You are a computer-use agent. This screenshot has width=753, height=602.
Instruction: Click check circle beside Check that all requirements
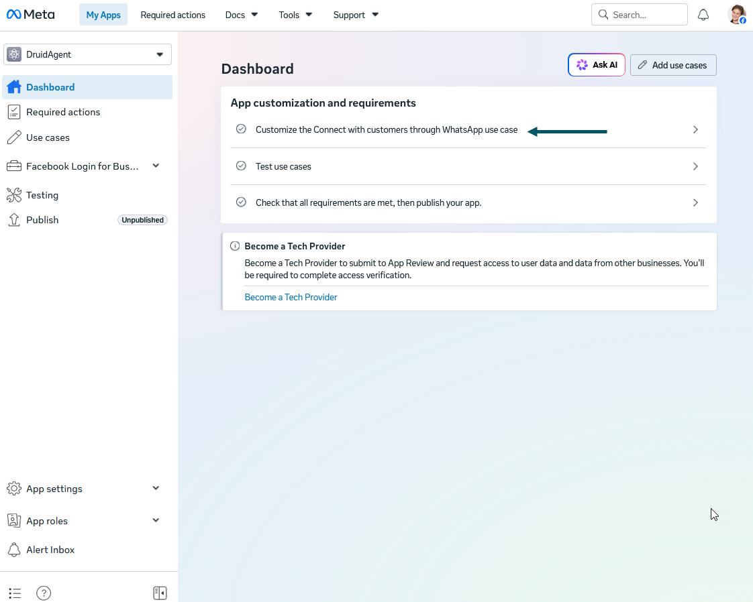coord(241,202)
